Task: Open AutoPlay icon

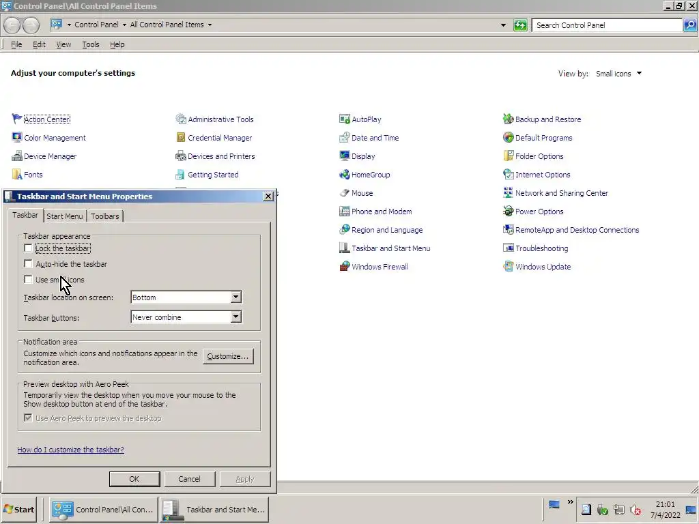Action: tap(344, 119)
